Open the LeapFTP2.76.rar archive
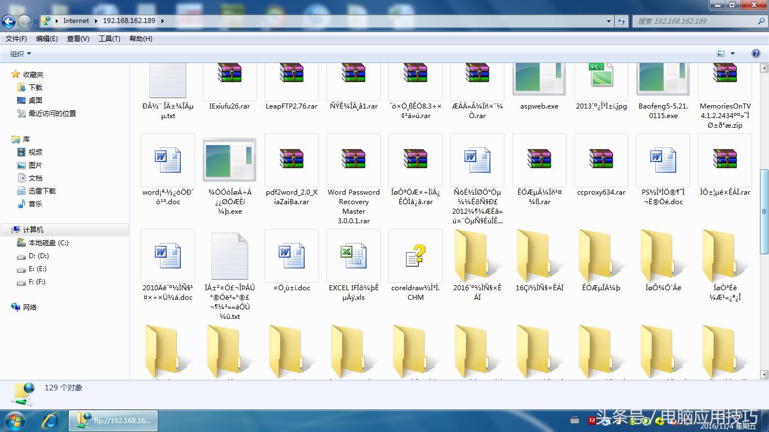The height and width of the screenshot is (432, 769). [291, 79]
